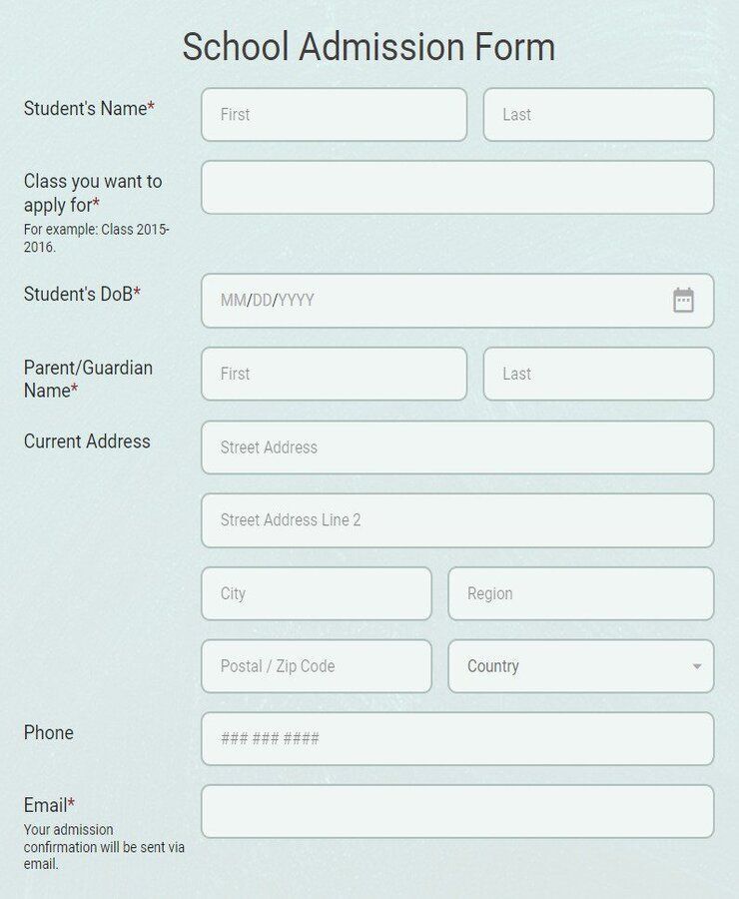Click the Street Address field

[x=457, y=448]
